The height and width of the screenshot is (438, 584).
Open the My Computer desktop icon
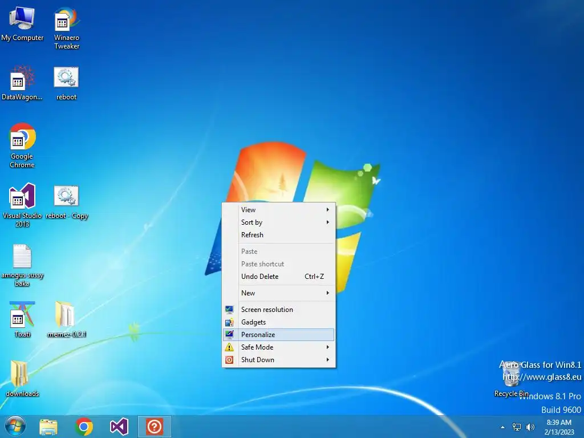(x=22, y=23)
